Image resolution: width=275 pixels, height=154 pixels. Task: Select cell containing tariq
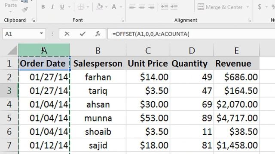[98, 90]
